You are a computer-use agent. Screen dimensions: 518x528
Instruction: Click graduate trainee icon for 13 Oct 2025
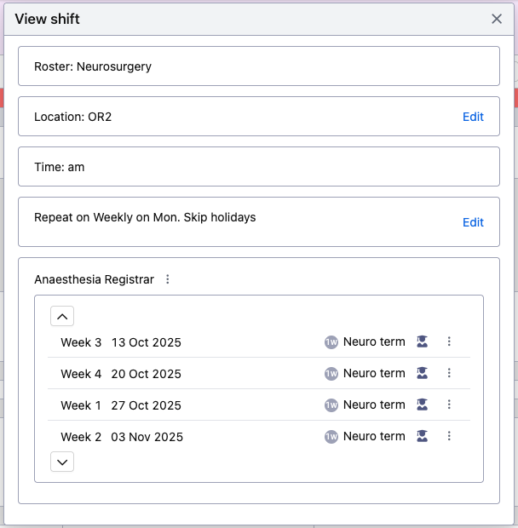click(x=422, y=341)
